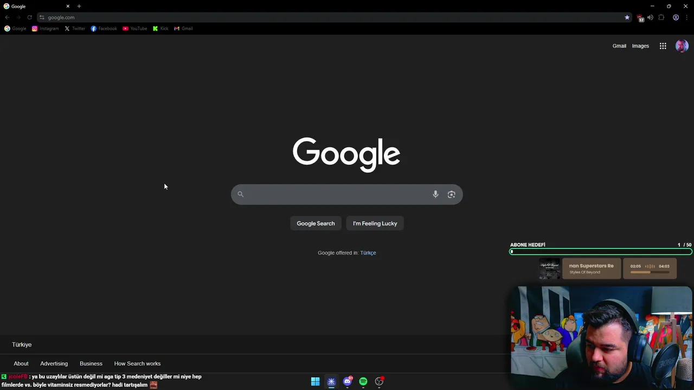Click the speaker volume extension icon

[650, 17]
